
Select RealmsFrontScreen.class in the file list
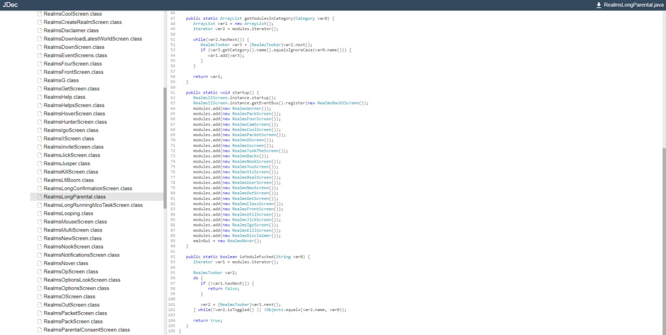point(73,72)
